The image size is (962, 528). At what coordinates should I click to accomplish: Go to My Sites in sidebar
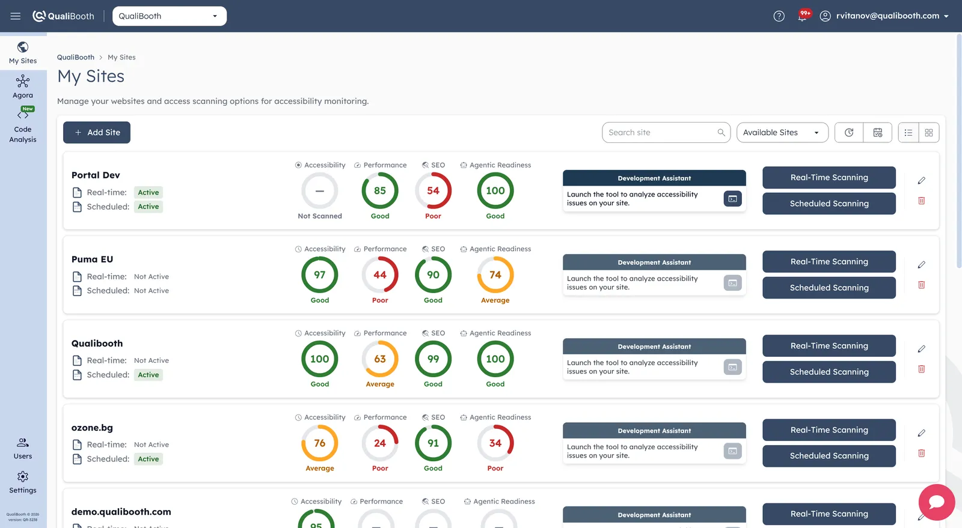(23, 53)
